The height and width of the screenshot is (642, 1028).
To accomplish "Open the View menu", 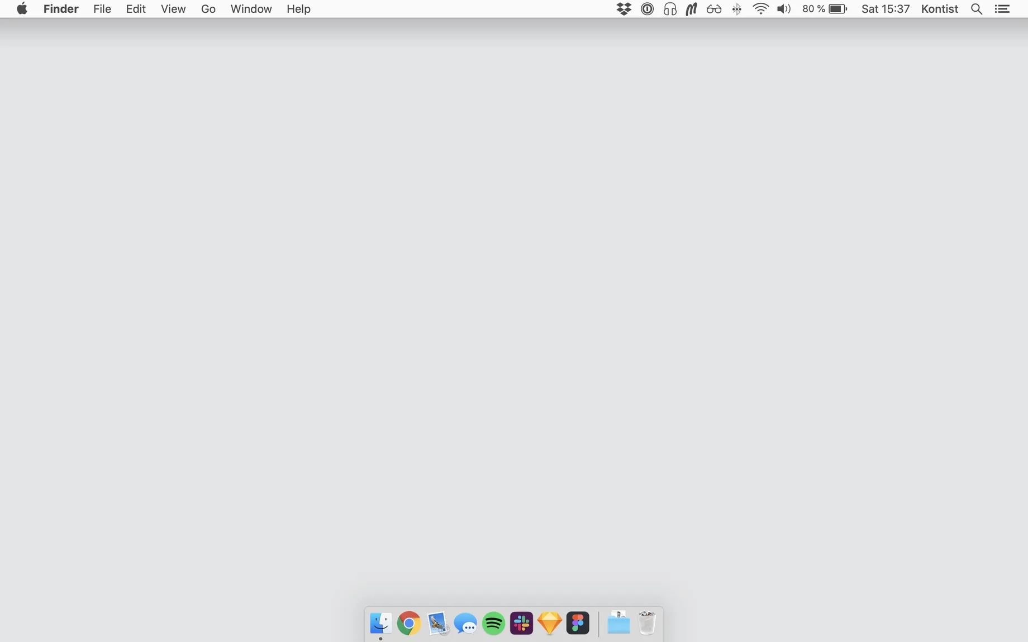I will [173, 9].
